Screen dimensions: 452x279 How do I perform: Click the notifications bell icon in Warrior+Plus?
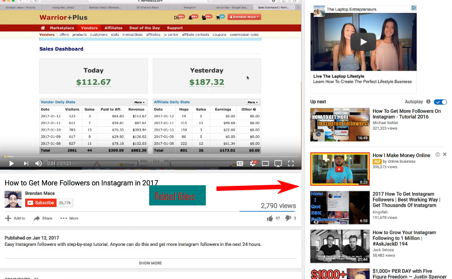190,17
